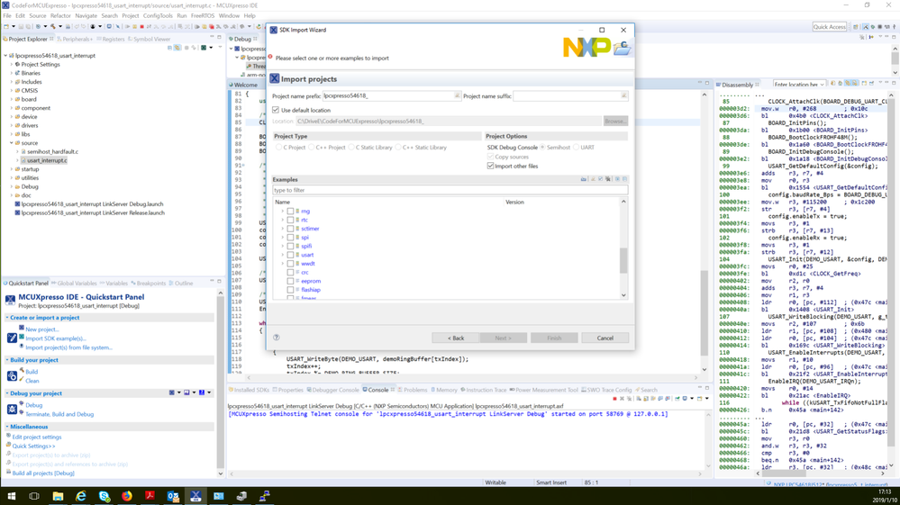Image resolution: width=900 pixels, height=505 pixels.
Task: Click the content assist icon in prefix field
Action: (x=457, y=95)
